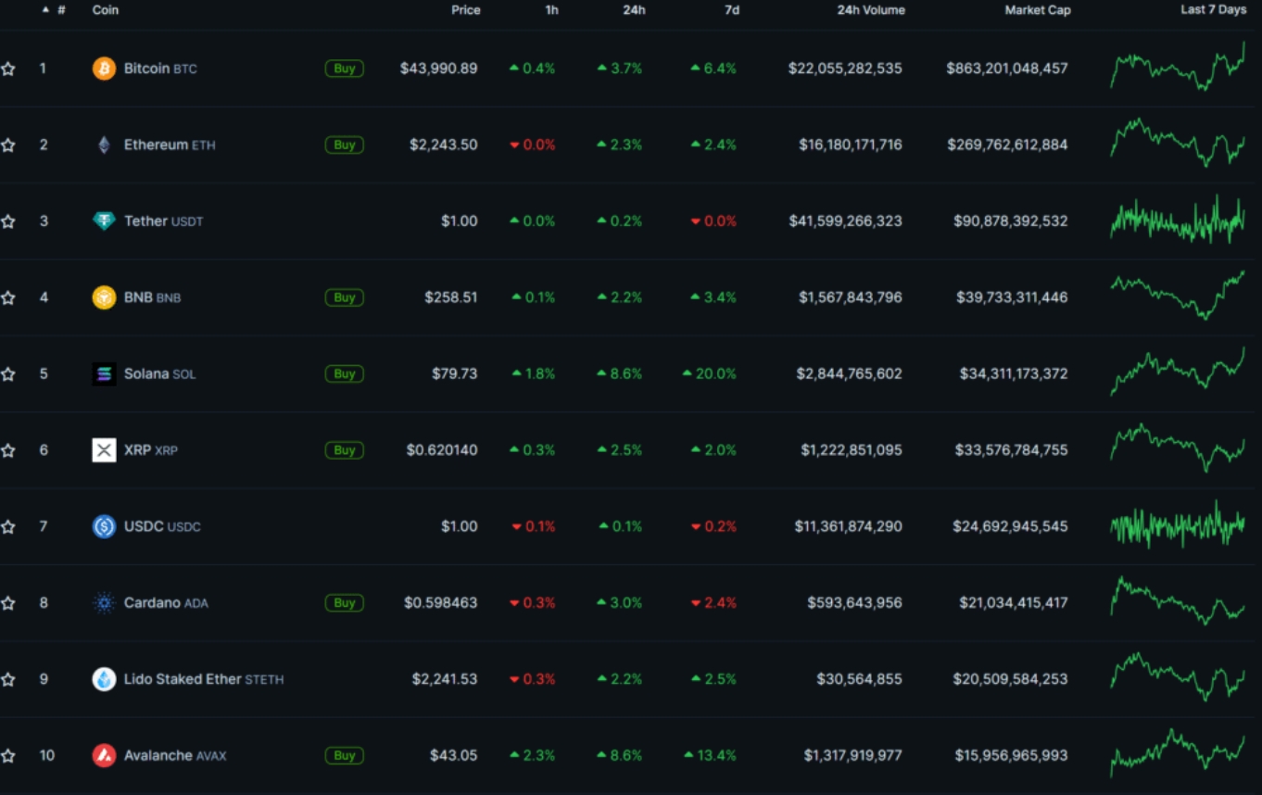The image size is (1262, 795).
Task: Open the Lido Staked Ether STETH link
Action: [x=204, y=679]
